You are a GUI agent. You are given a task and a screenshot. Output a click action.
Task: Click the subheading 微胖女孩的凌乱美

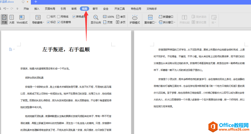pos(34,78)
